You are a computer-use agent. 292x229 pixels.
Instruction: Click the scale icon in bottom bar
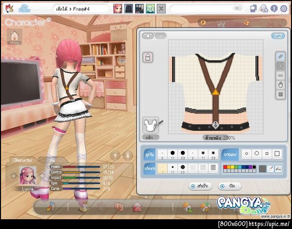coord(84,207)
